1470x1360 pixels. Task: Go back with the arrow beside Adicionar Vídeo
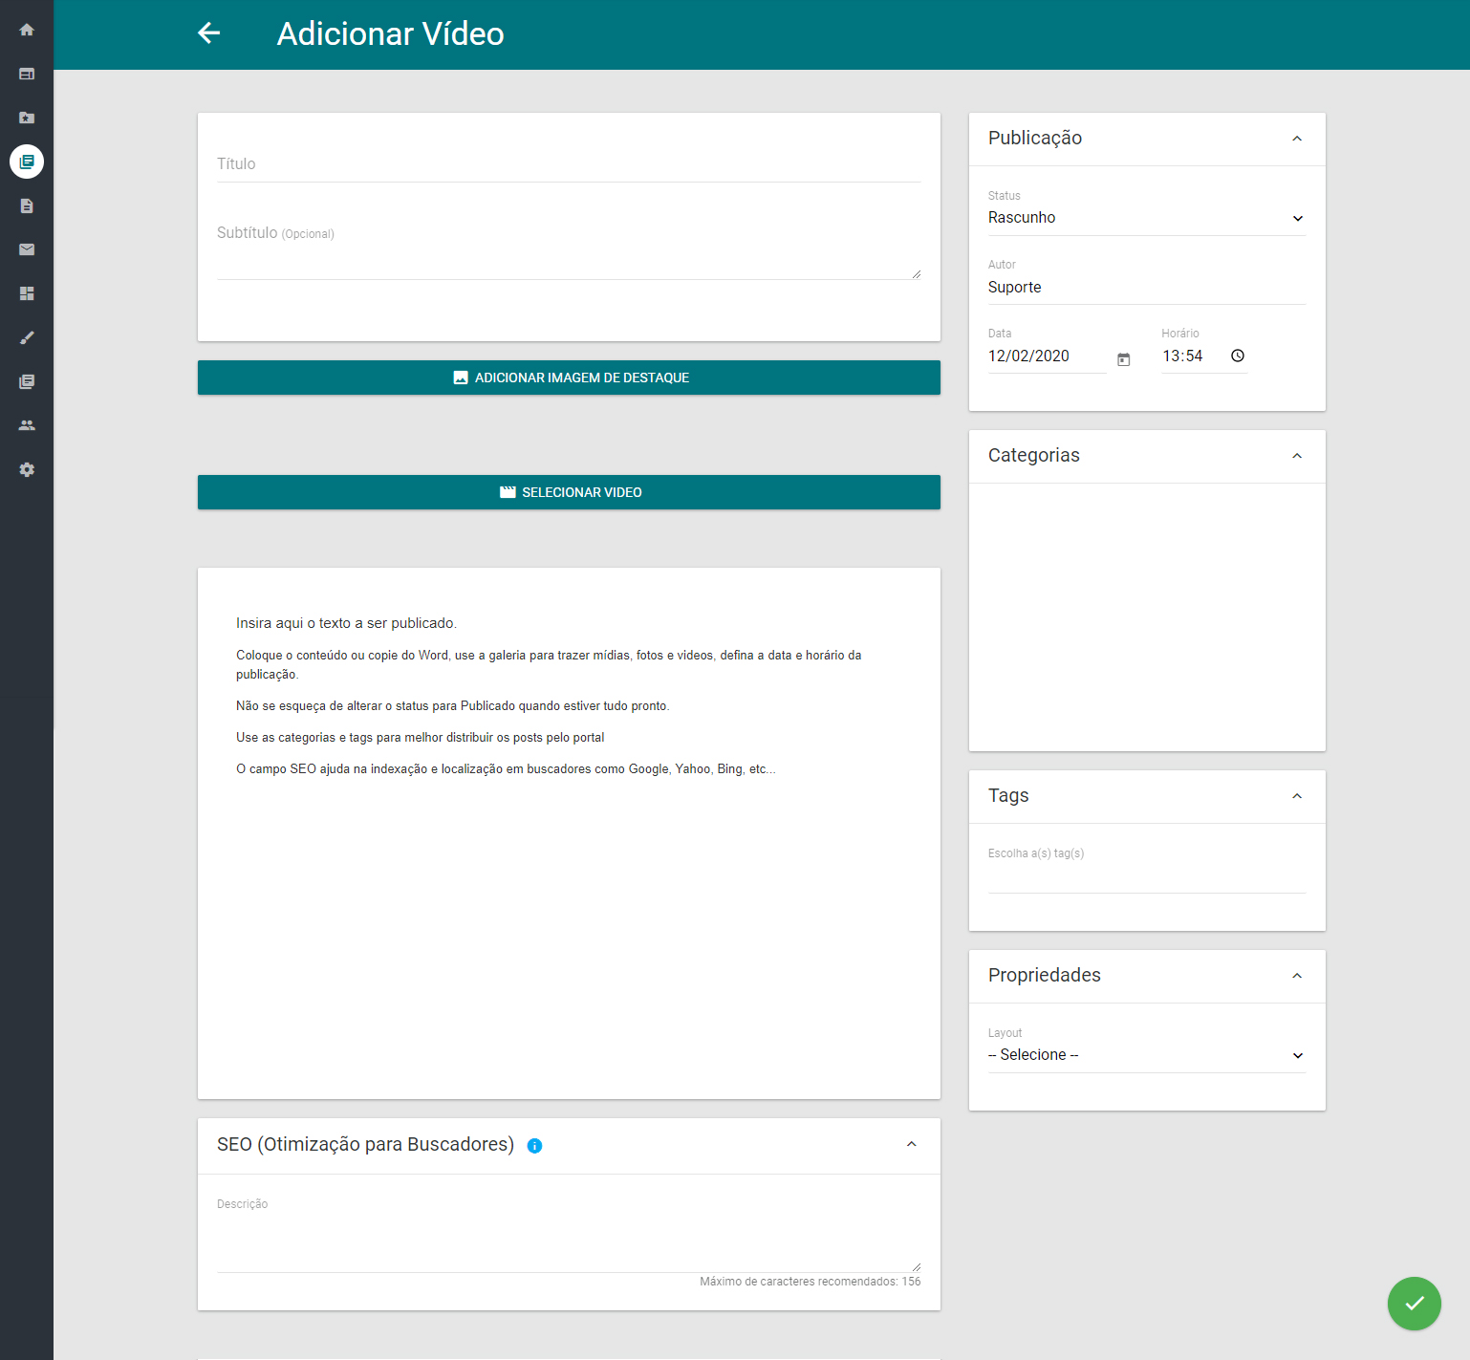(x=208, y=33)
